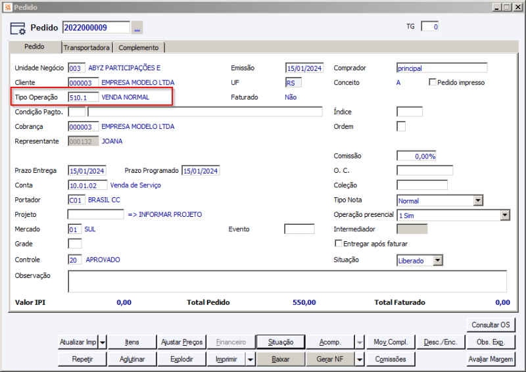
Task: Expand the Operação presencial dropdown
Action: click(505, 216)
